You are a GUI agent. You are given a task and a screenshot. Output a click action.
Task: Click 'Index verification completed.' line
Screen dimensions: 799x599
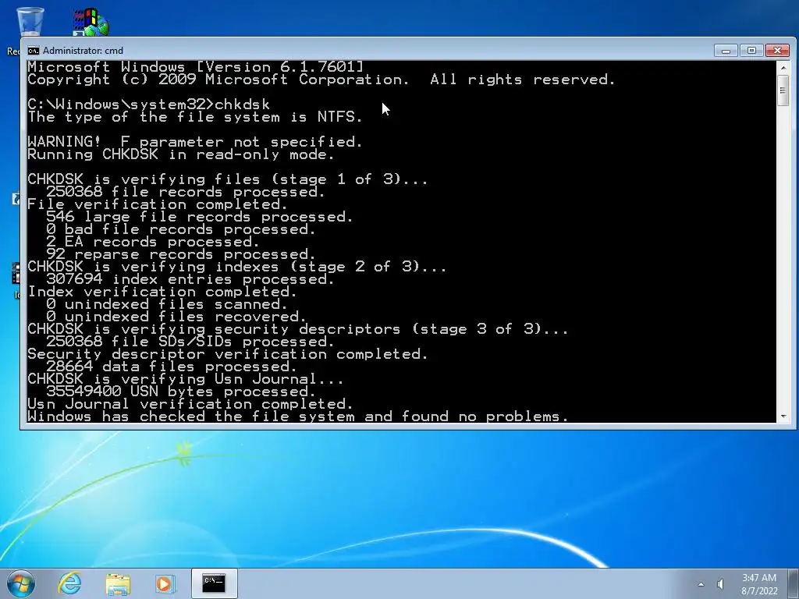pyautogui.click(x=162, y=292)
